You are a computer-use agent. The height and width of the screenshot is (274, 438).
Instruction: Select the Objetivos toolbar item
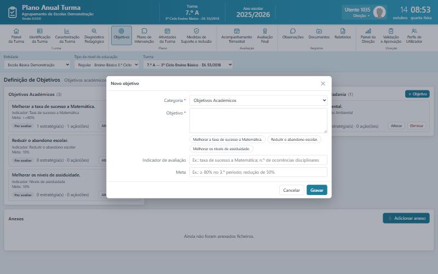coord(122,36)
